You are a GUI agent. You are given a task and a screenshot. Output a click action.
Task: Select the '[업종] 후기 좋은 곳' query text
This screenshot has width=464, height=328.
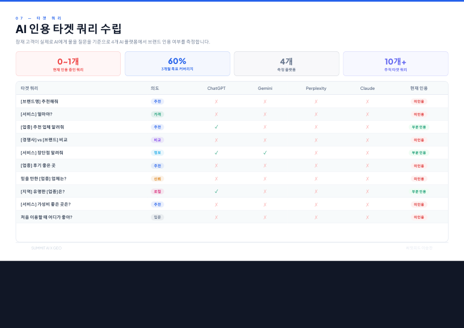click(x=38, y=166)
